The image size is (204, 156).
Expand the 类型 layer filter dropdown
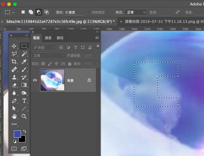[x=43, y=48]
